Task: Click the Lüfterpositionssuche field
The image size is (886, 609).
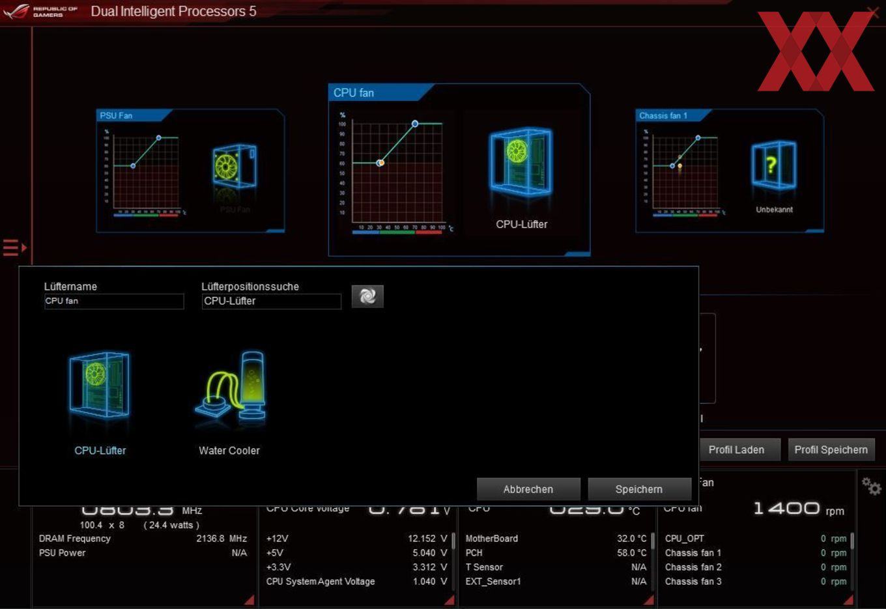Action: (271, 301)
